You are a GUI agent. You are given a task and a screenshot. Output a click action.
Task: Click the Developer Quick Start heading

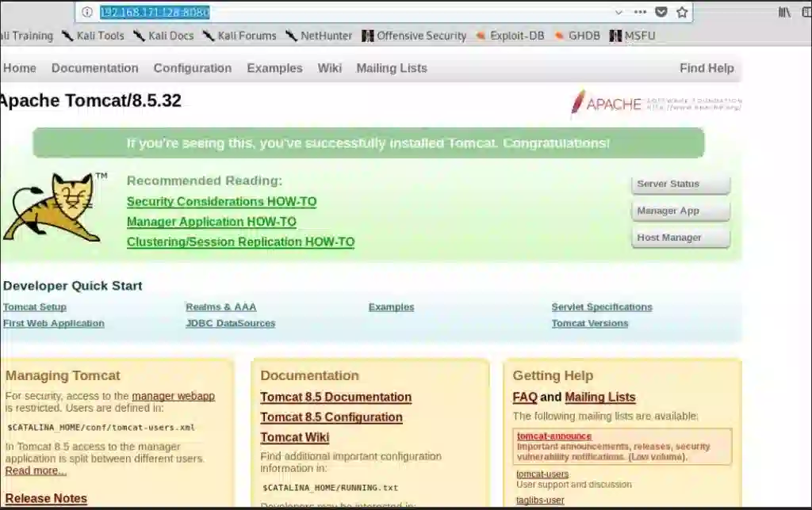(72, 286)
